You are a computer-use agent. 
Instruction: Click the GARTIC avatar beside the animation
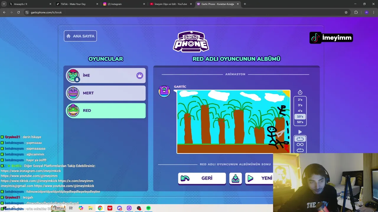coord(164,91)
